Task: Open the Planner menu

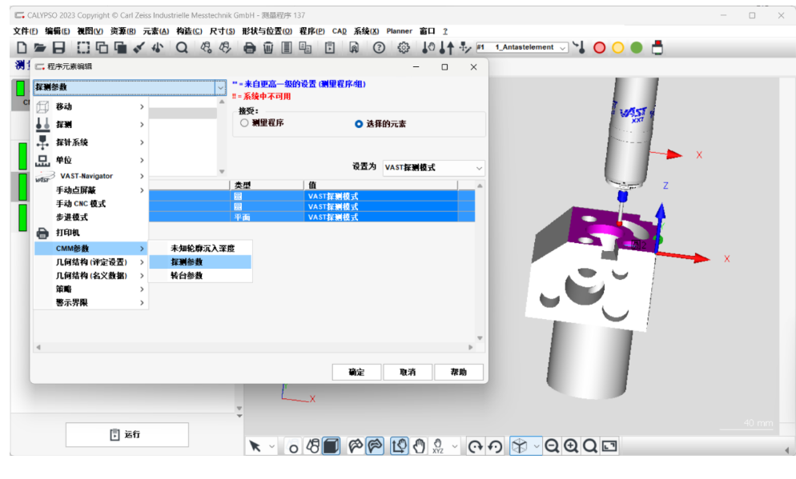Action: click(399, 31)
